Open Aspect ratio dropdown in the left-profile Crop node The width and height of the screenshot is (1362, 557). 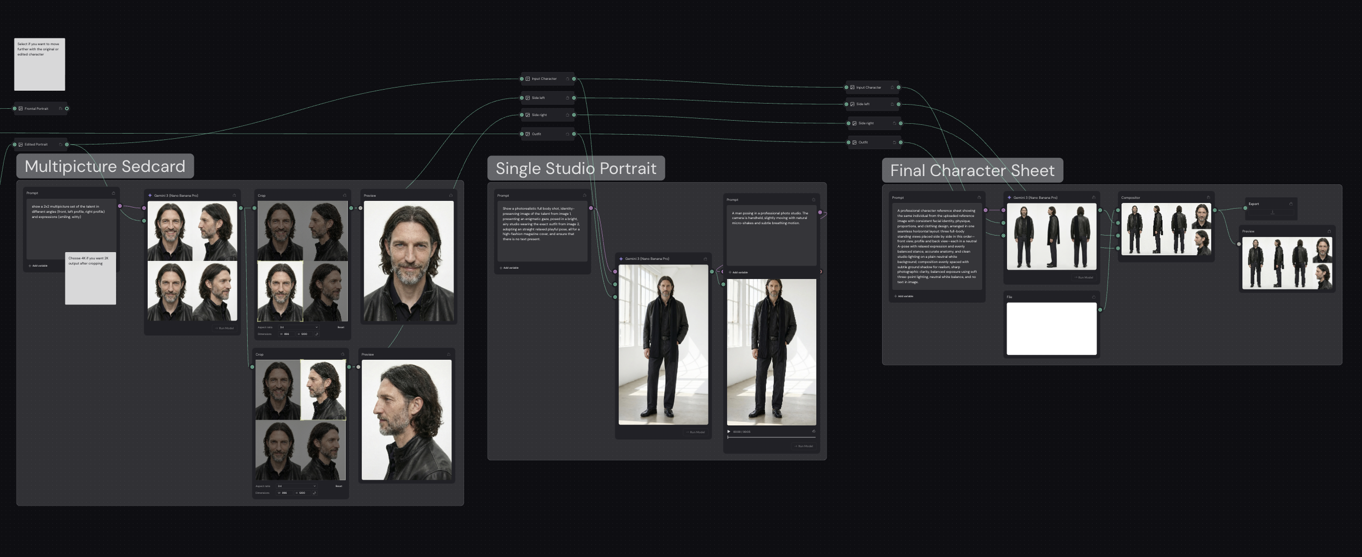(296, 486)
